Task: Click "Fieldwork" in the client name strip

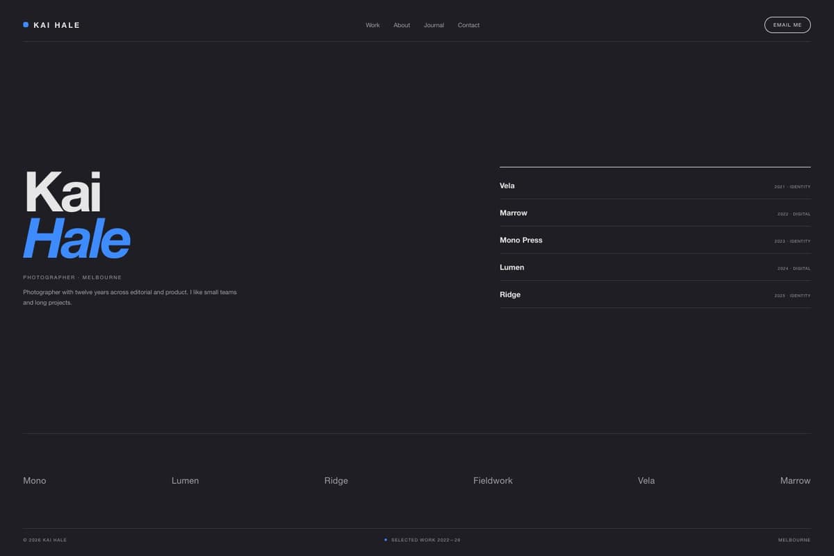Action: pyautogui.click(x=493, y=480)
